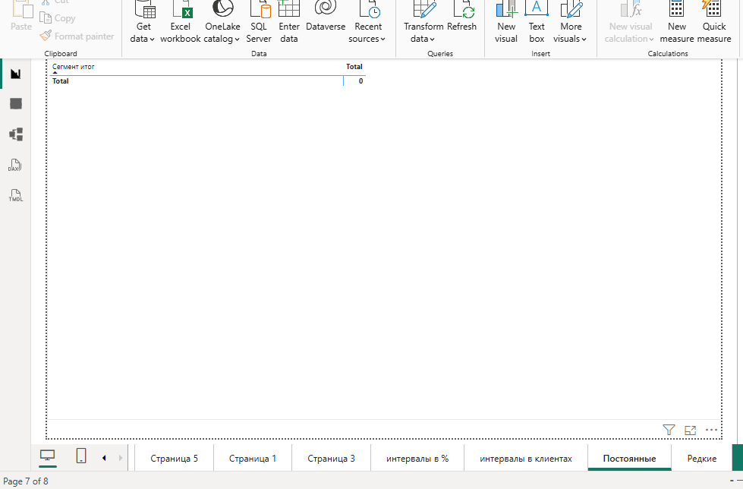Open the DAX query view

tap(16, 166)
